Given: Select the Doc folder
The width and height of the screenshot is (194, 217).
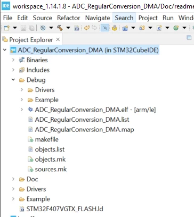Looking at the screenshot, I should [x=32, y=179].
